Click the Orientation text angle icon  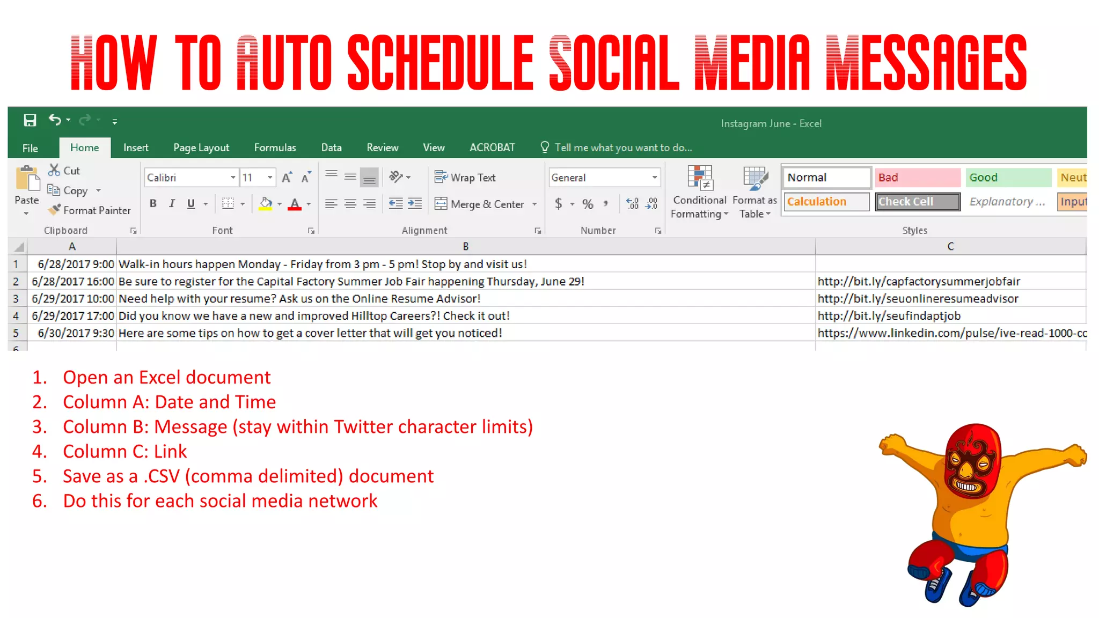pos(396,176)
